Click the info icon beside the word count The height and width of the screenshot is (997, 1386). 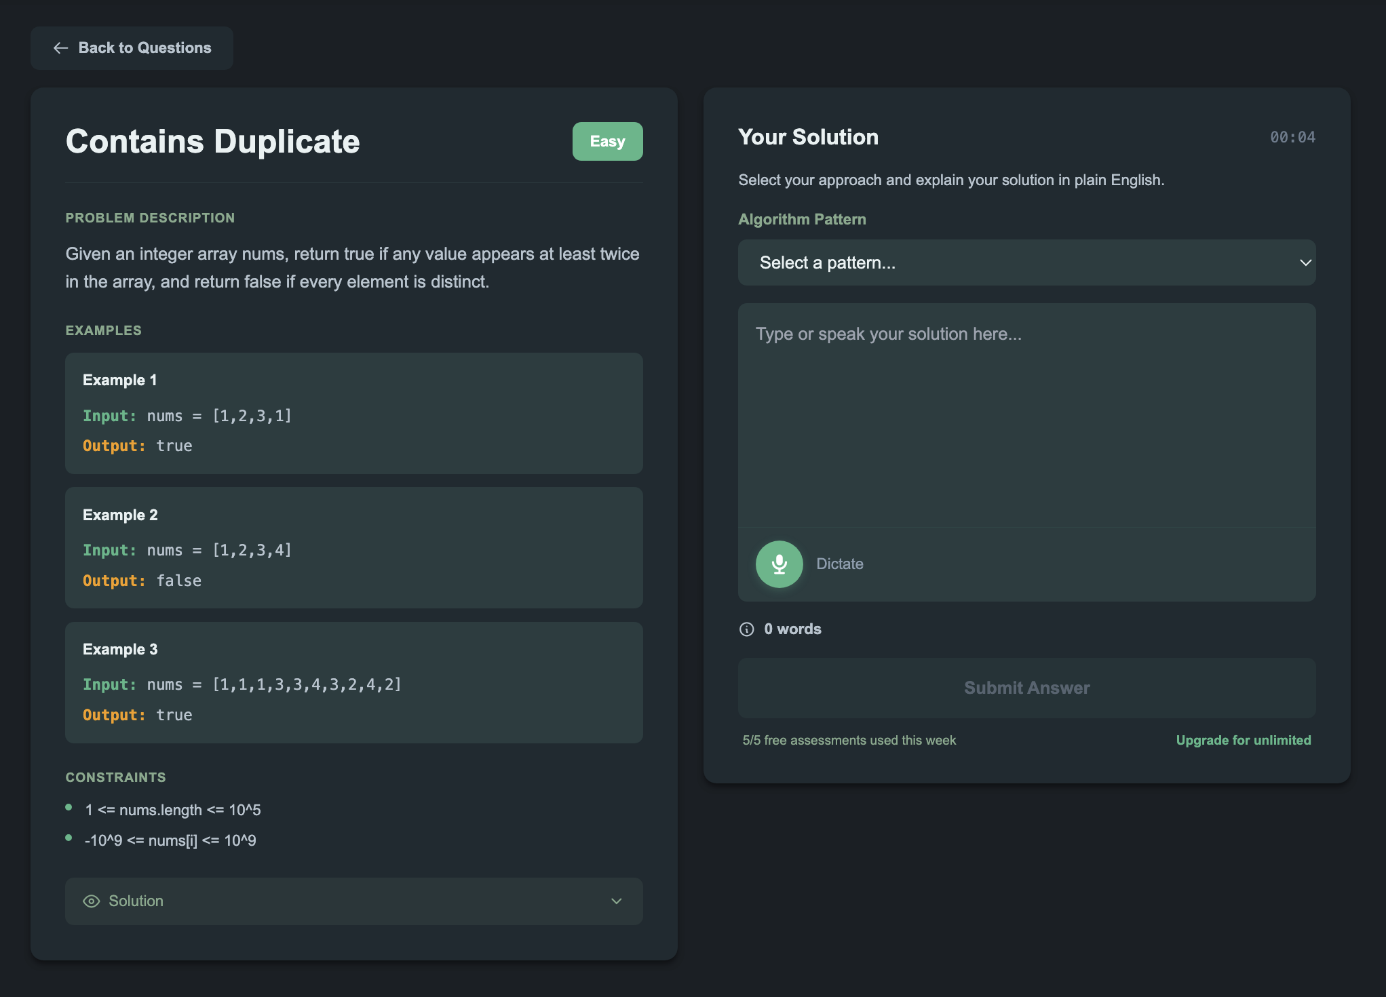point(746,629)
